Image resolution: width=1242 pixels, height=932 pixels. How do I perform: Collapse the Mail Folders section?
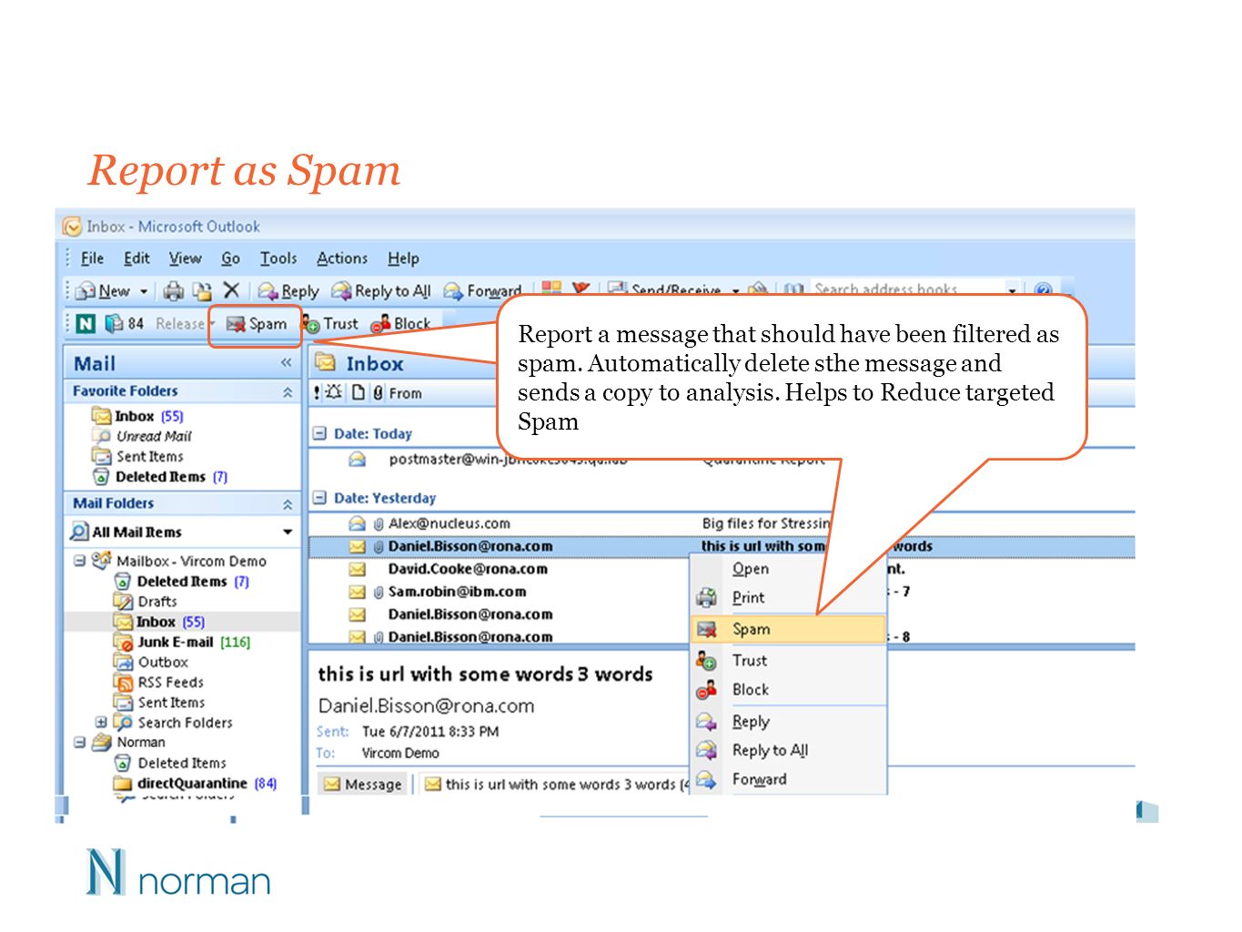click(288, 504)
